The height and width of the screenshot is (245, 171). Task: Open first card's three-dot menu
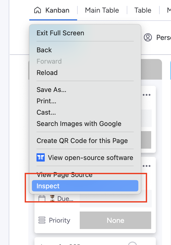[147, 95]
